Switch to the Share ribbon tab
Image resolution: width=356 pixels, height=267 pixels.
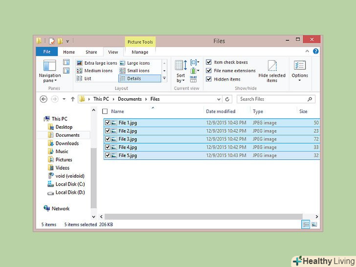(x=91, y=52)
